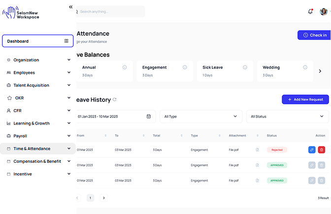Delete the Rejected leave request
This screenshot has height=214, width=331.
click(x=321, y=150)
